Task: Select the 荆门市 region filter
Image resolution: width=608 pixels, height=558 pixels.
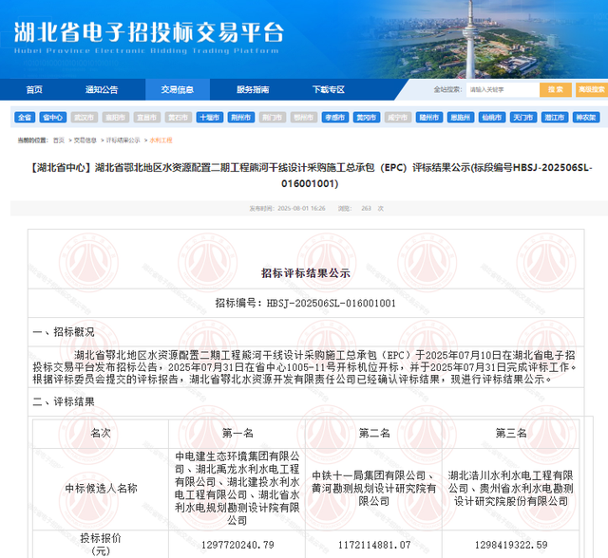Action: point(273,118)
